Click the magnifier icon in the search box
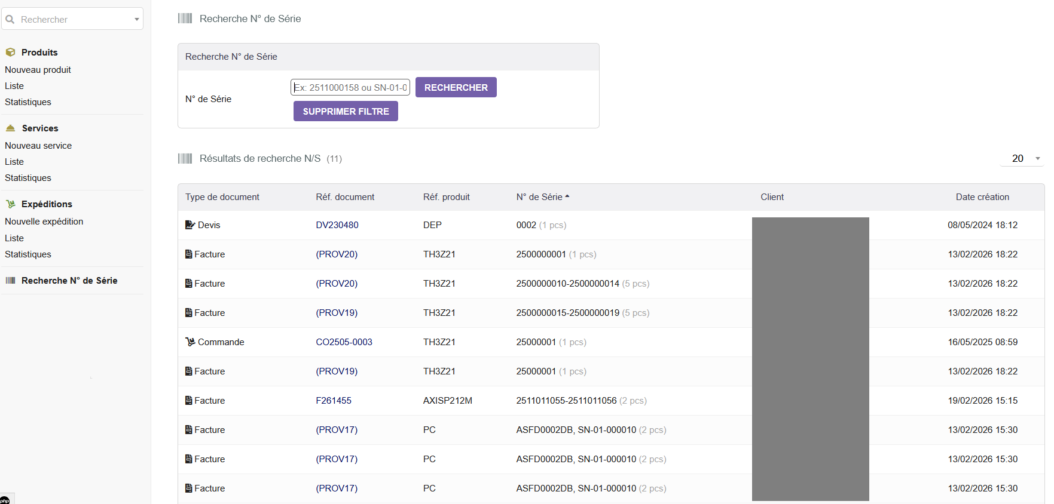Image resolution: width=1054 pixels, height=504 pixels. click(10, 20)
